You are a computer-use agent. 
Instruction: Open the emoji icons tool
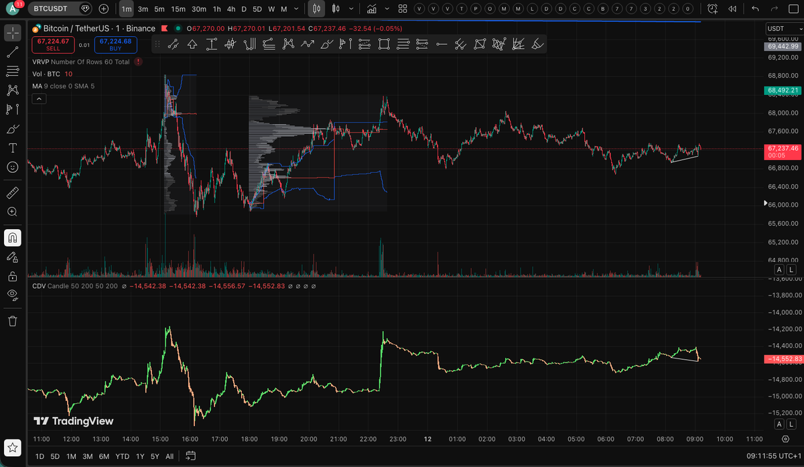pos(12,168)
